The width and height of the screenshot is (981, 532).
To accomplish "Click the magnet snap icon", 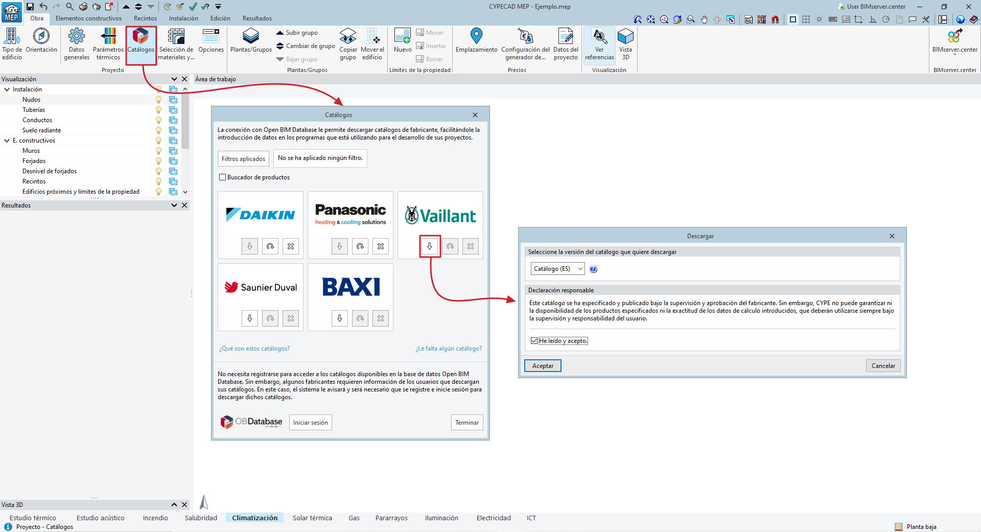I will point(775,19).
